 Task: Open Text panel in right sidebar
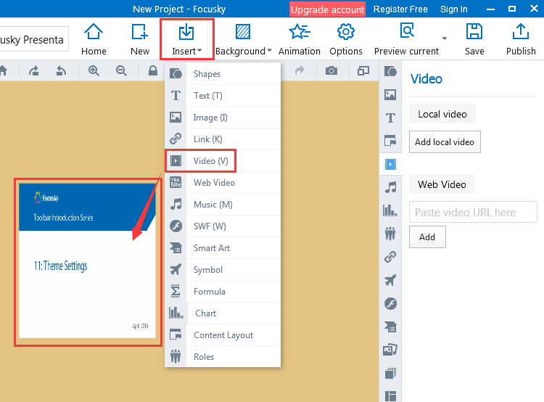[390, 118]
